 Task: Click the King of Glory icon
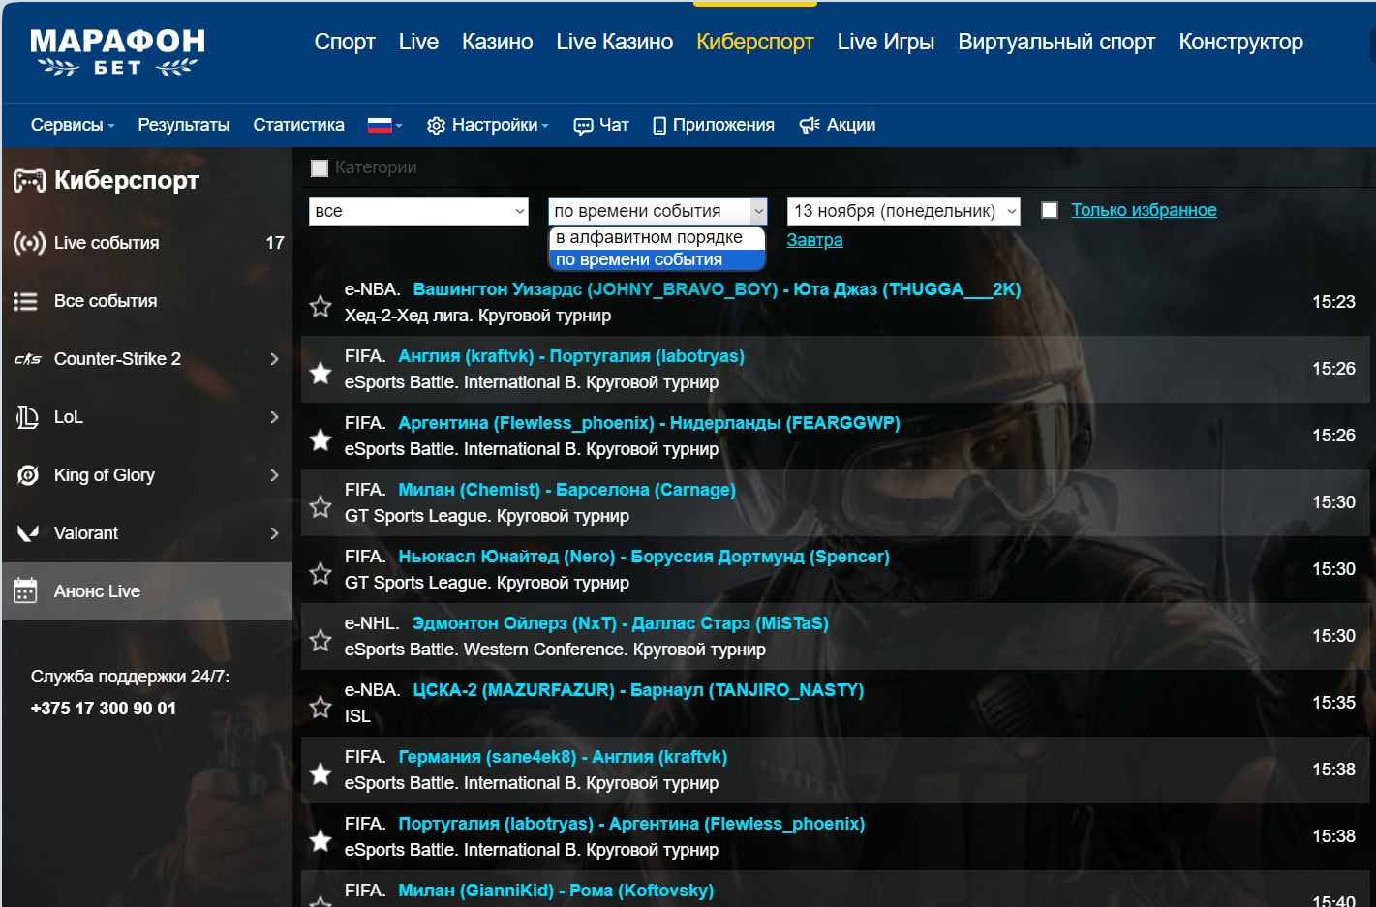tap(28, 475)
